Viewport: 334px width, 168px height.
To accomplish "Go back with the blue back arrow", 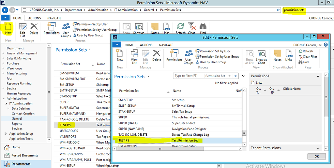I will coord(5,10).
